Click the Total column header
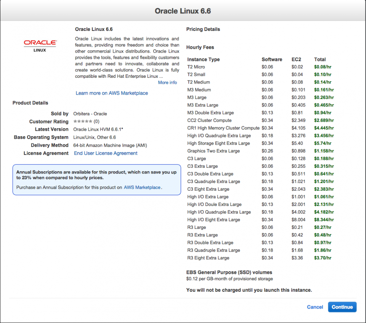The height and width of the screenshot is (323, 366). pyautogui.click(x=320, y=59)
